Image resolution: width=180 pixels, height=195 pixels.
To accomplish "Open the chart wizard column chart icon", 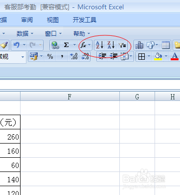I will tap(139, 45).
